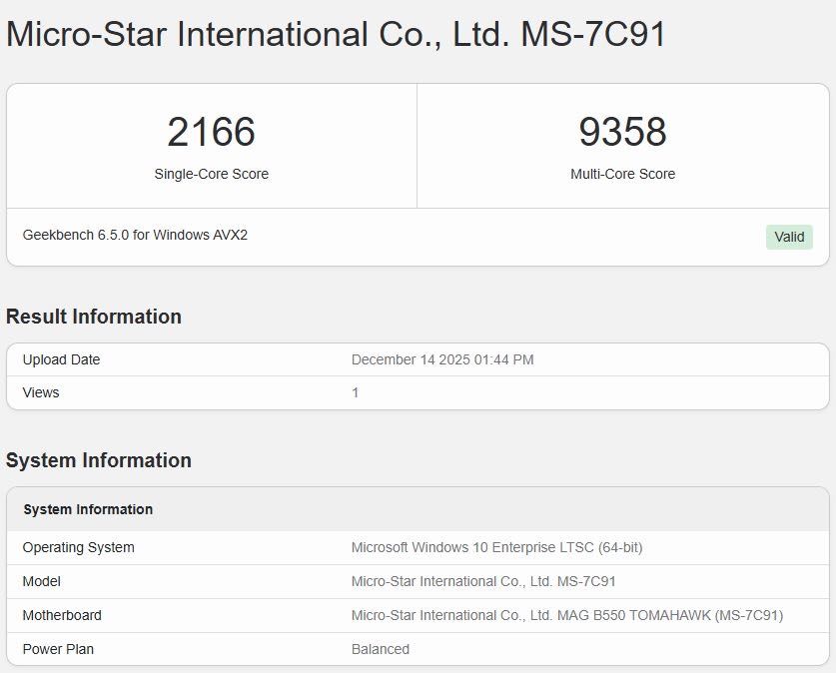Click the multi-core score number 9358
This screenshot has width=836, height=673.
point(622,133)
